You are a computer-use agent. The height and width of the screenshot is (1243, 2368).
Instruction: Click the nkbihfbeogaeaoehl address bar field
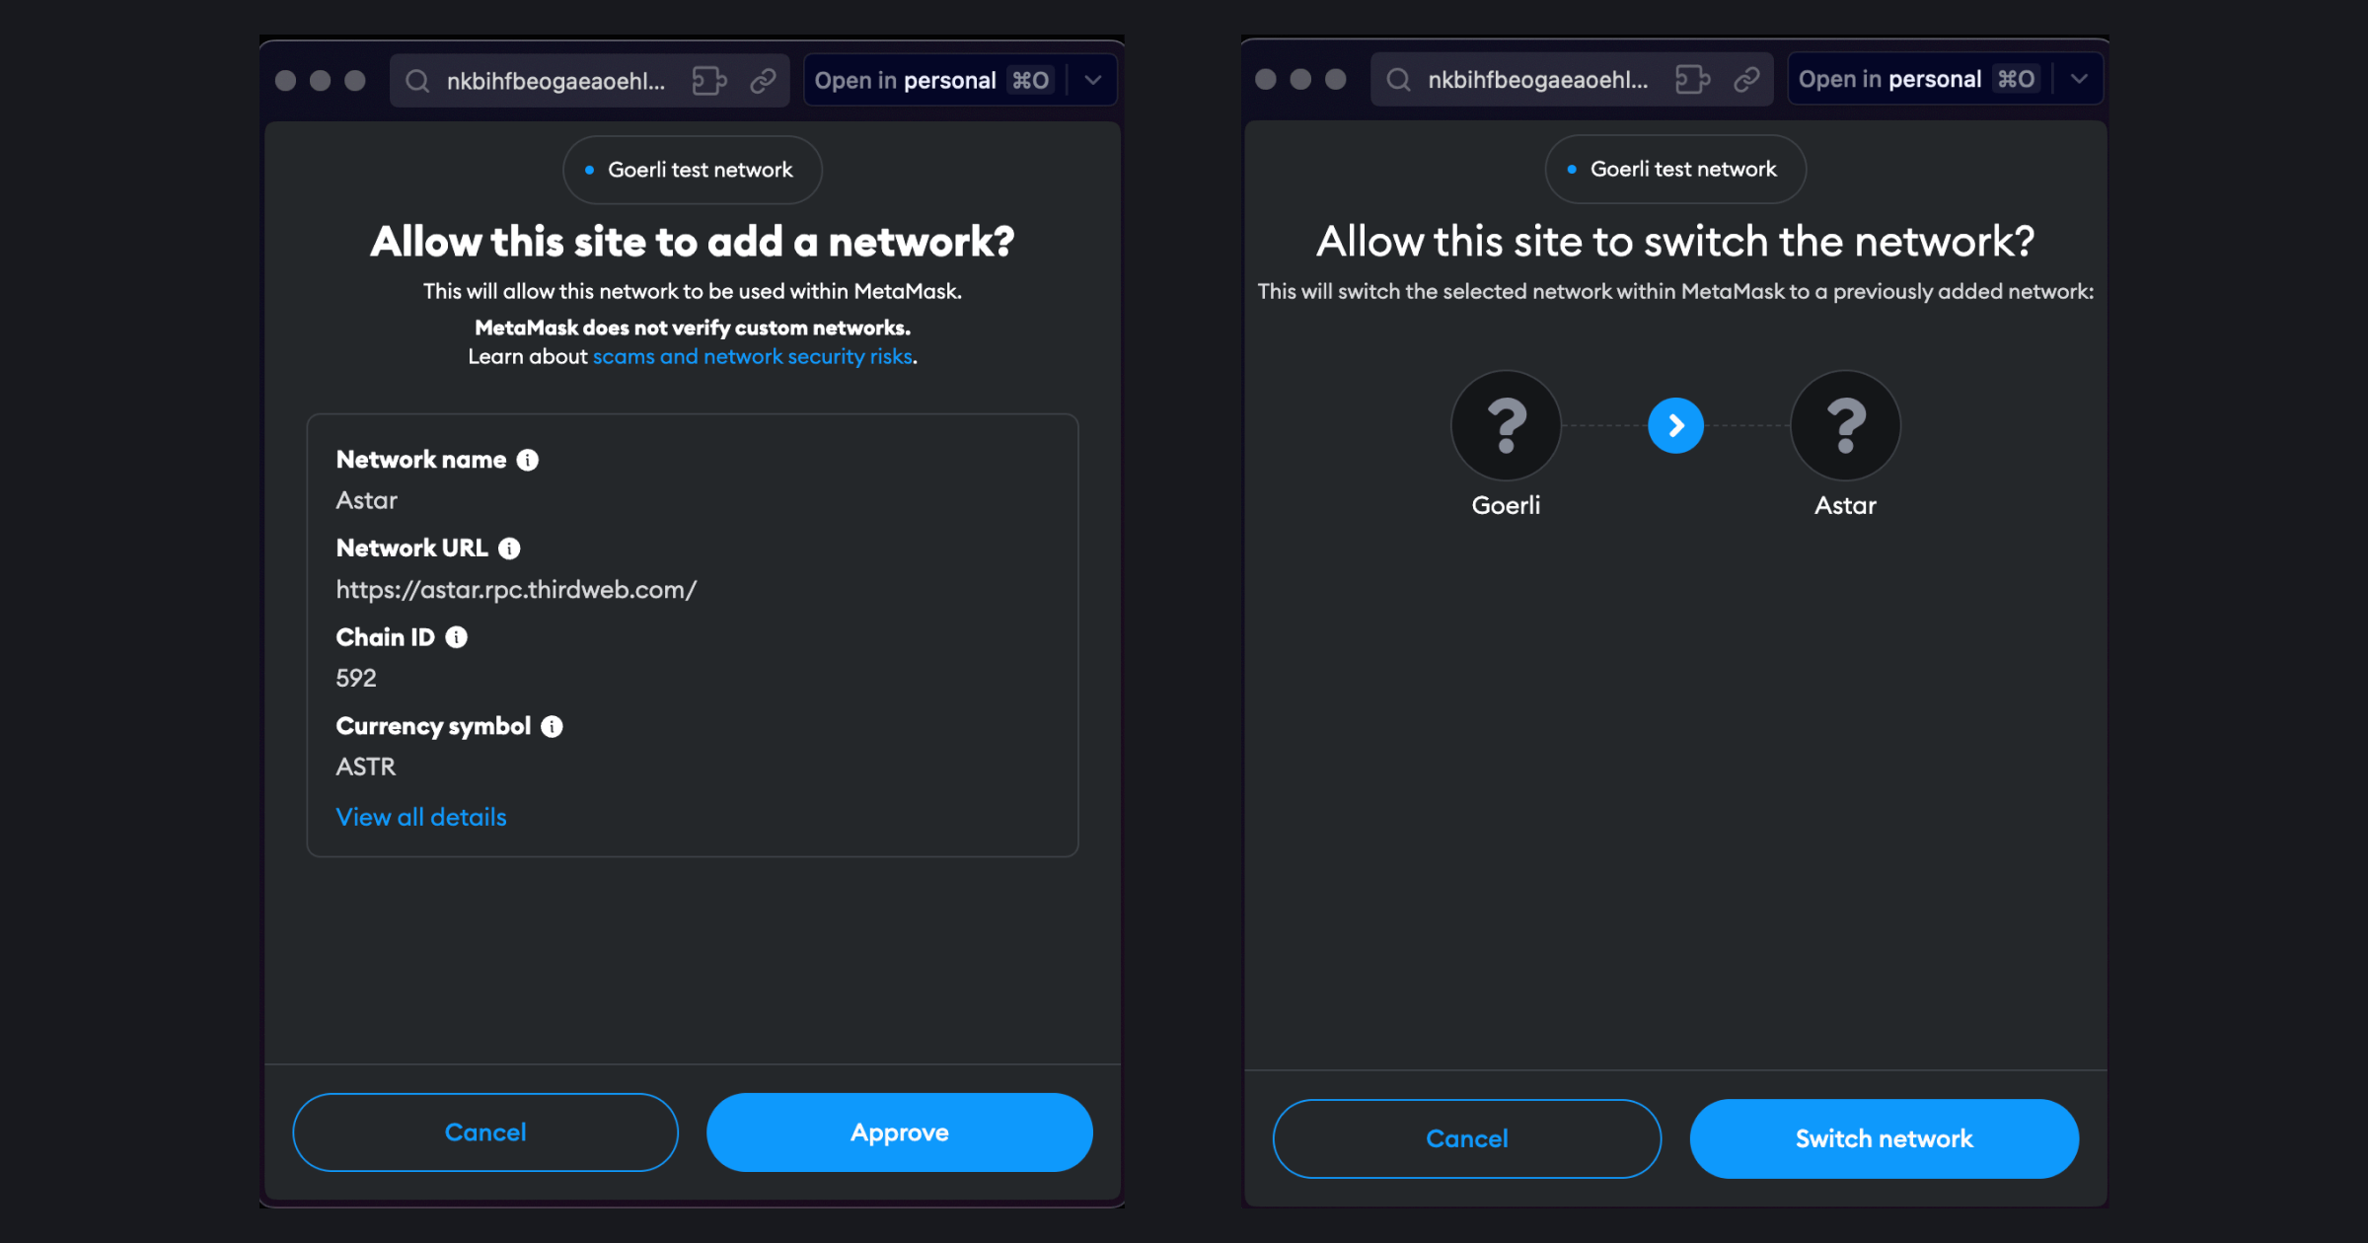point(555,81)
